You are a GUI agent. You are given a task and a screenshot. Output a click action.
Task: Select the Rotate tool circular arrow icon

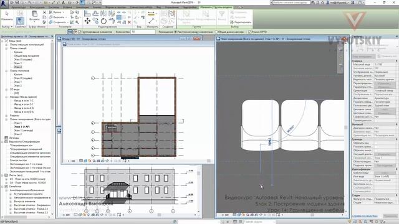(x=103, y=21)
